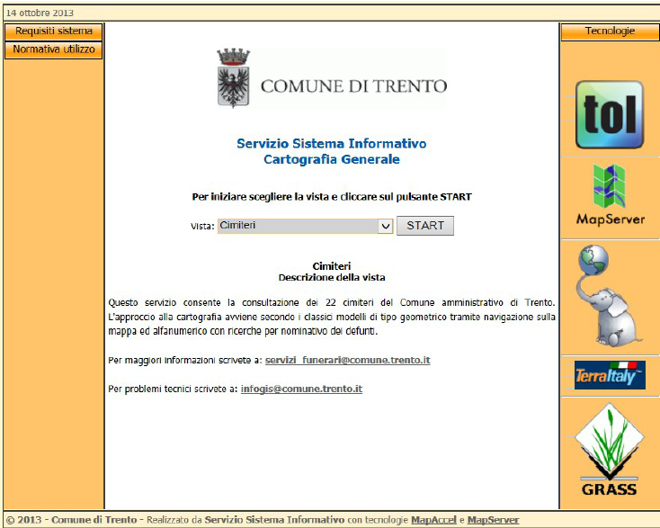The width and height of the screenshot is (660, 528).
Task: Click the bold 'Cimiteri' title above the description
Action: pos(332,266)
